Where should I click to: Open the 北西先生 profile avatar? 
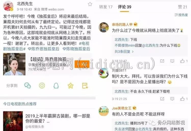(x=8, y=6)
